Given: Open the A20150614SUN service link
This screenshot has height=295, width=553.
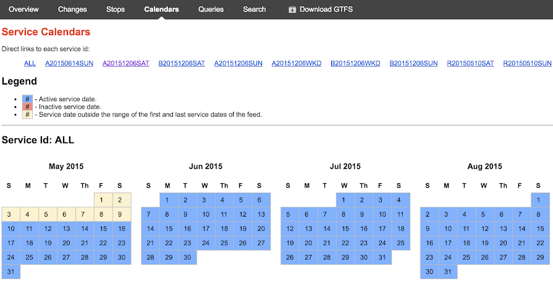Looking at the screenshot, I should pos(69,64).
